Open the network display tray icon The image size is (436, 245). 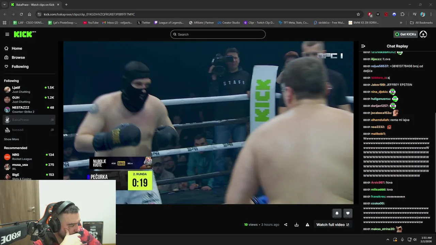pos(409,240)
